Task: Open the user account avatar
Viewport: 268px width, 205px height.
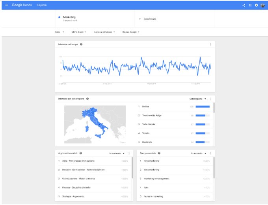Action: (263, 5)
